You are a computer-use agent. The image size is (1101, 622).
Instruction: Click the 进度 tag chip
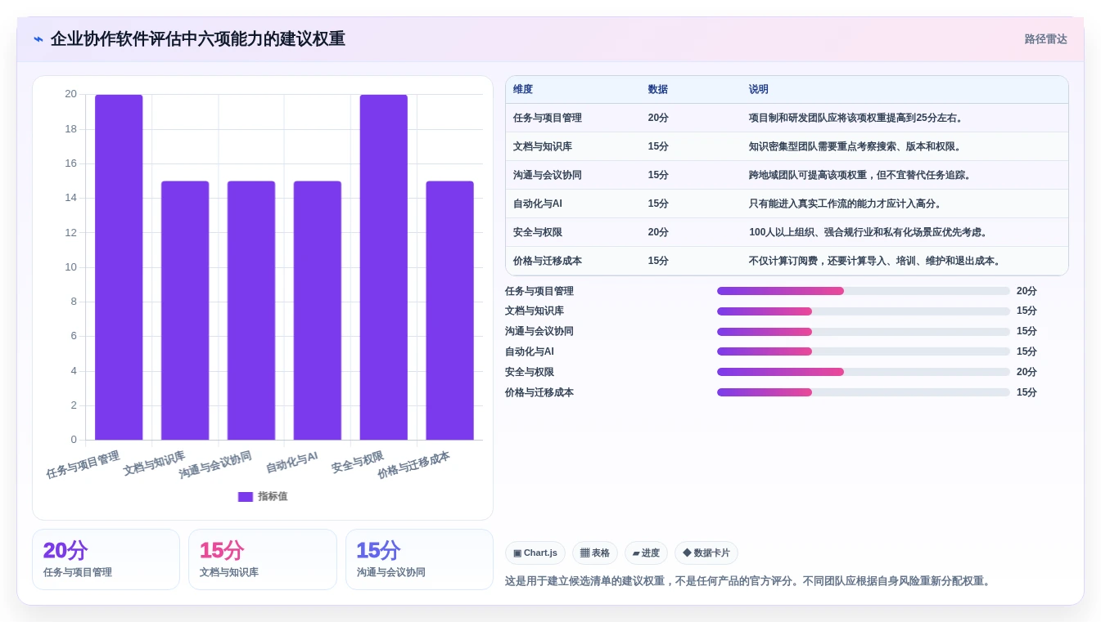(646, 553)
